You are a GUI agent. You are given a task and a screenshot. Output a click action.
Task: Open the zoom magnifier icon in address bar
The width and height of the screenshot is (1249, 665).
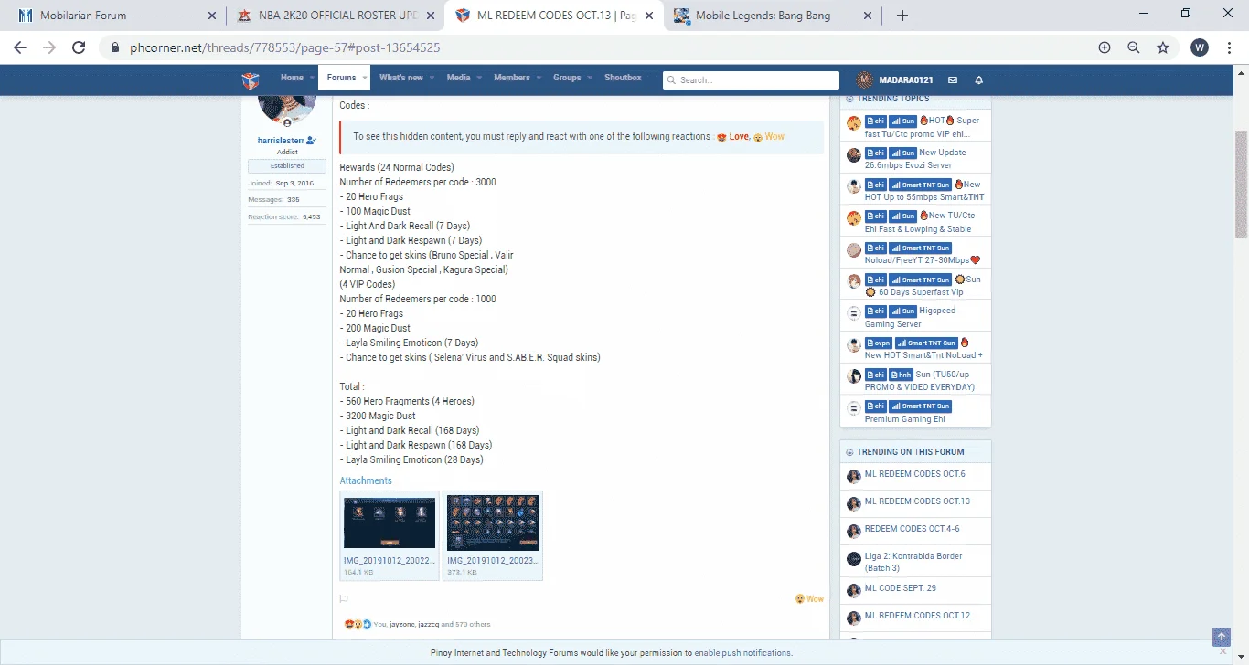pos(1134,47)
